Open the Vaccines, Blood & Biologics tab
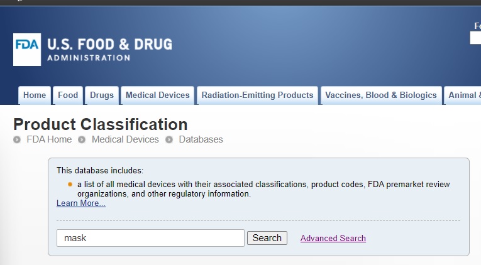This screenshot has width=481, height=265. [380, 95]
